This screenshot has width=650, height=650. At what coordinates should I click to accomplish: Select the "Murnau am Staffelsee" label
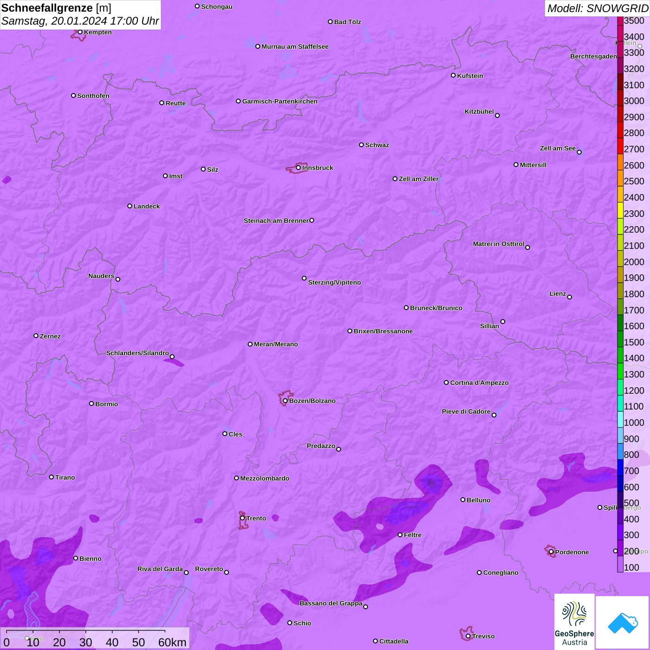pos(295,46)
